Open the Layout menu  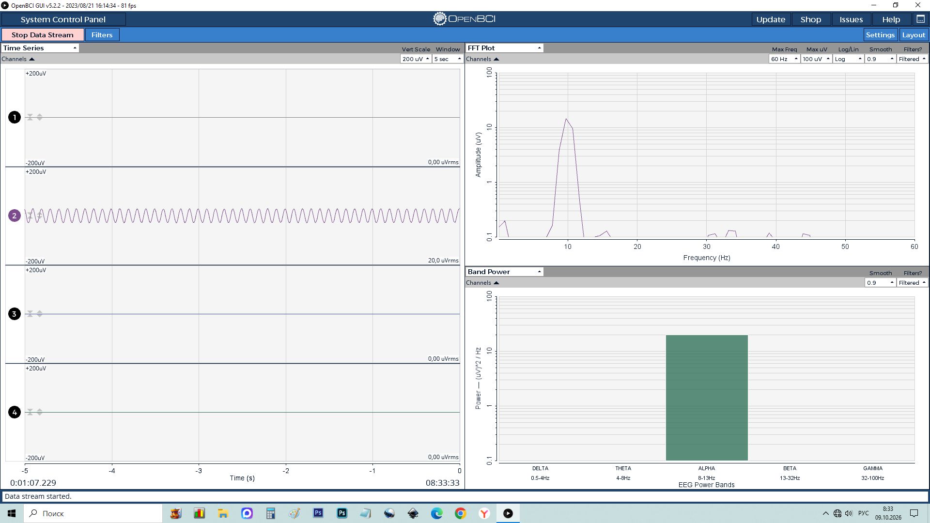[914, 35]
